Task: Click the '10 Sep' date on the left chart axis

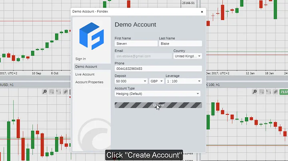Action: tap(36, 73)
